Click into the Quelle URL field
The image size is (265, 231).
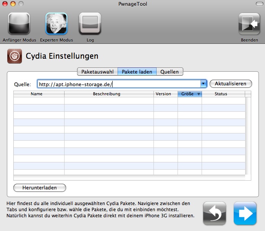point(118,84)
